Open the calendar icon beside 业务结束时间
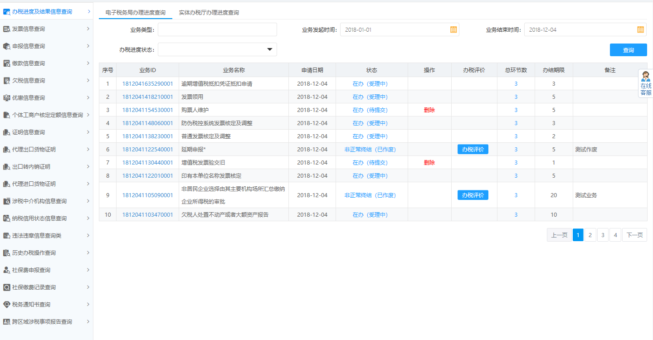The height and width of the screenshot is (340, 653). tap(640, 29)
